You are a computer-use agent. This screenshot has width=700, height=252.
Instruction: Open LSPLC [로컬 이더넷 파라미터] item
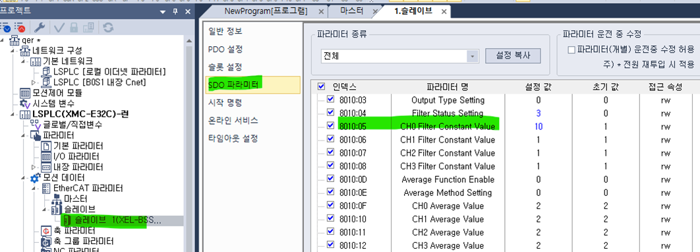click(109, 71)
